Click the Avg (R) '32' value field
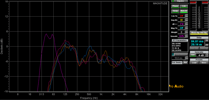The image size is (209, 100). [x=182, y=20]
